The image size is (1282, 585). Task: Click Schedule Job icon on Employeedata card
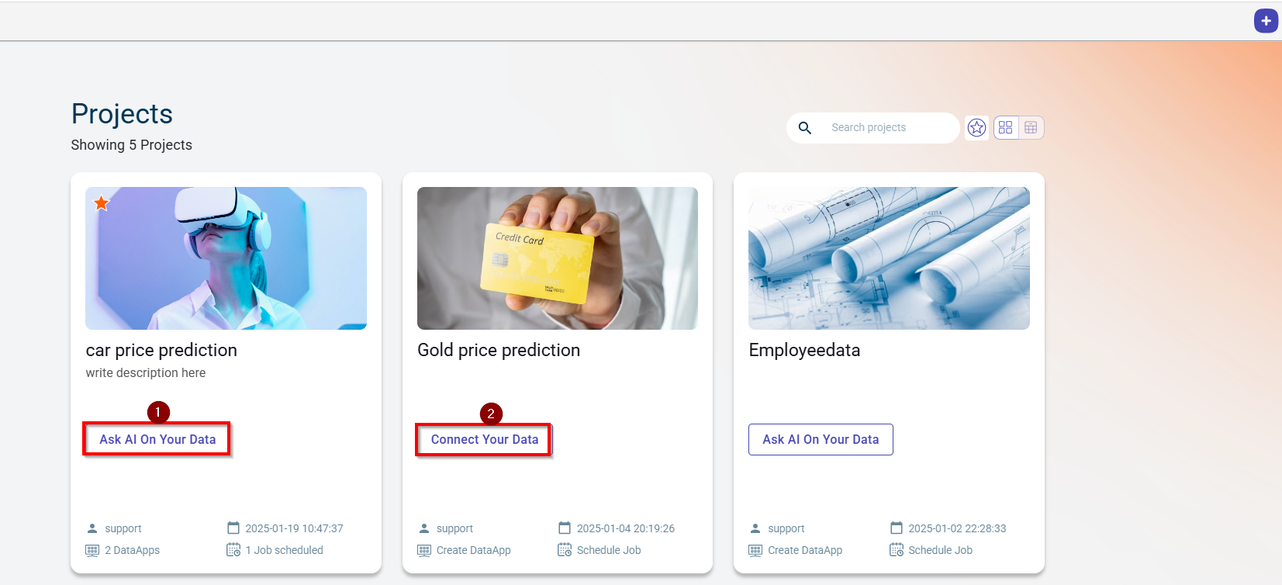[x=897, y=550]
